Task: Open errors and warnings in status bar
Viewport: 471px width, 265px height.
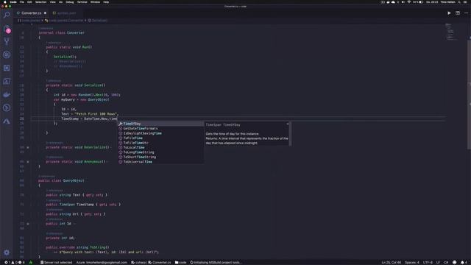Action: [x=15, y=262]
